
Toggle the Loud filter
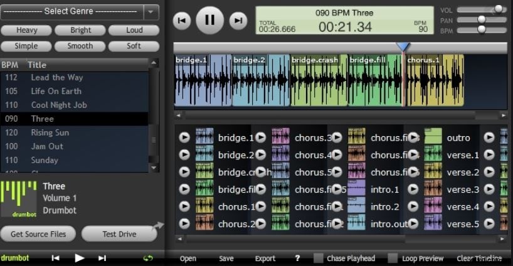(134, 30)
